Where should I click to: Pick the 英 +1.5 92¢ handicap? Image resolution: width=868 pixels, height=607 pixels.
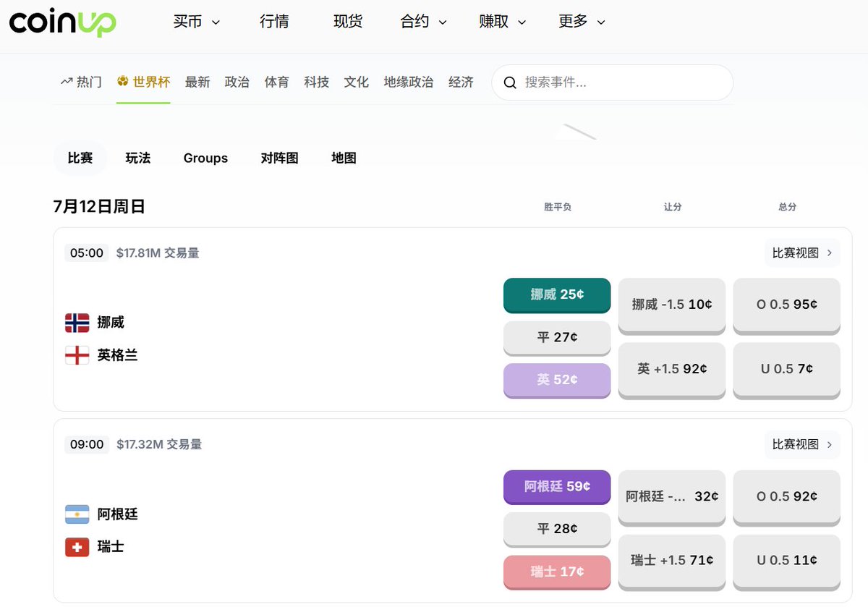(672, 370)
